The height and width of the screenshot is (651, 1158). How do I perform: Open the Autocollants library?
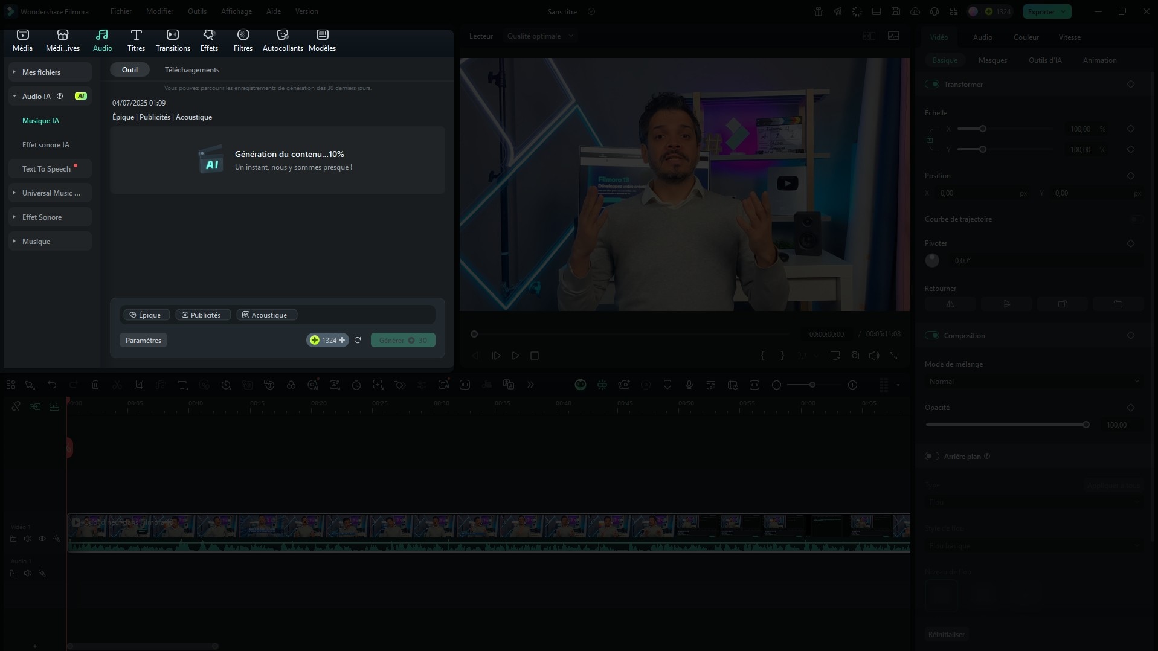tap(283, 40)
